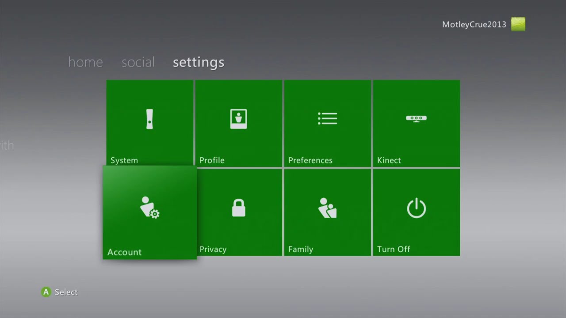The height and width of the screenshot is (318, 566).
Task: Click the Preferences tile label
Action: pos(310,160)
